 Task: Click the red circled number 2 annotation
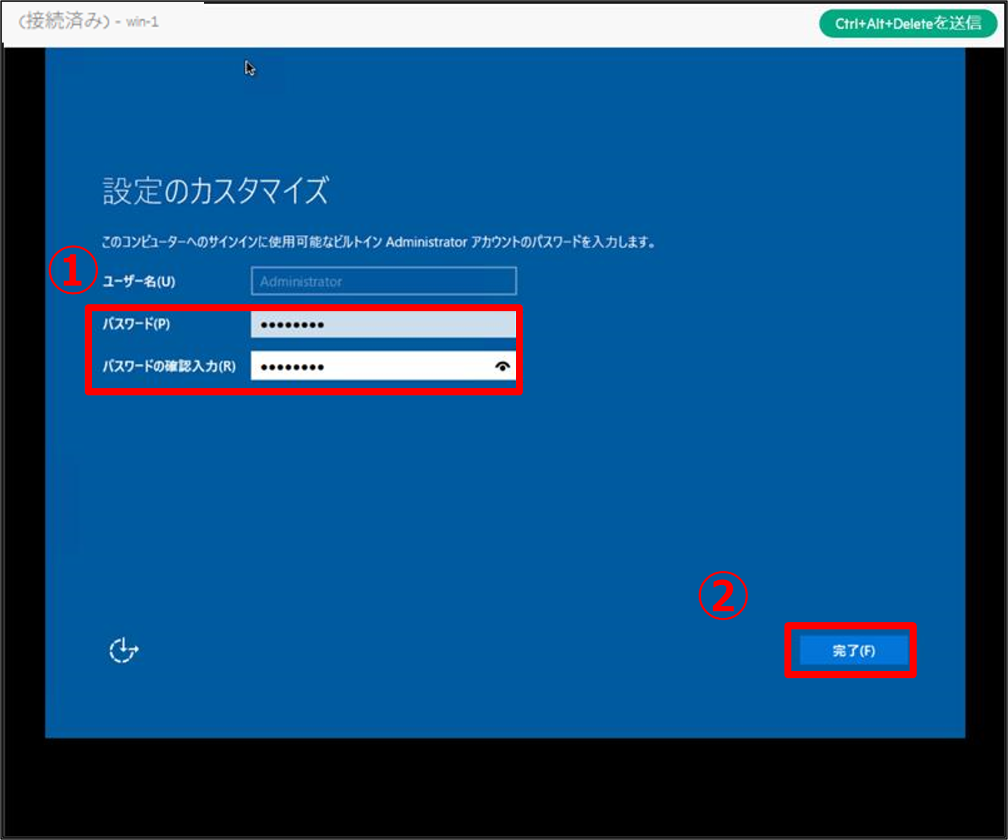point(723,596)
